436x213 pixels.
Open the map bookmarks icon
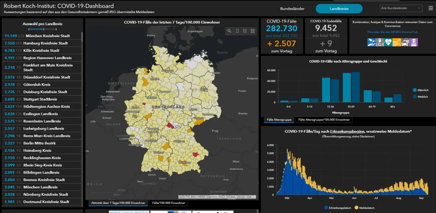coord(237,31)
